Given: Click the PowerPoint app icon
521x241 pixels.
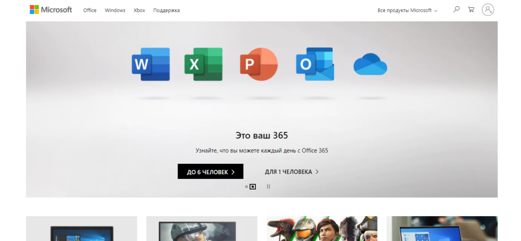Looking at the screenshot, I should click(x=259, y=65).
